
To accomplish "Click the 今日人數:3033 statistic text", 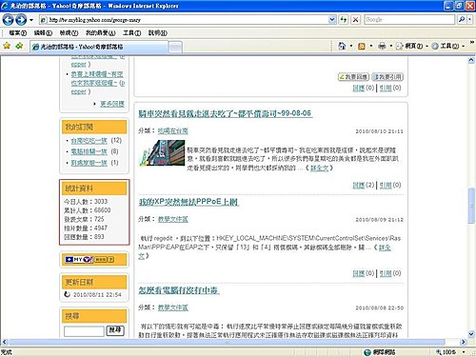I will [x=86, y=202].
